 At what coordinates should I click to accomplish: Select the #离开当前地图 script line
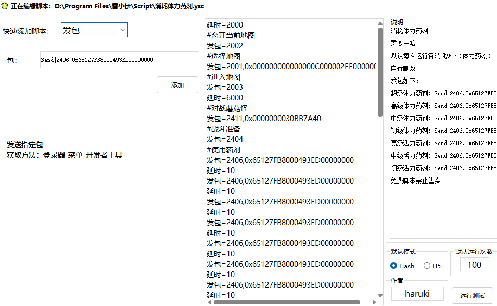[x=231, y=35]
